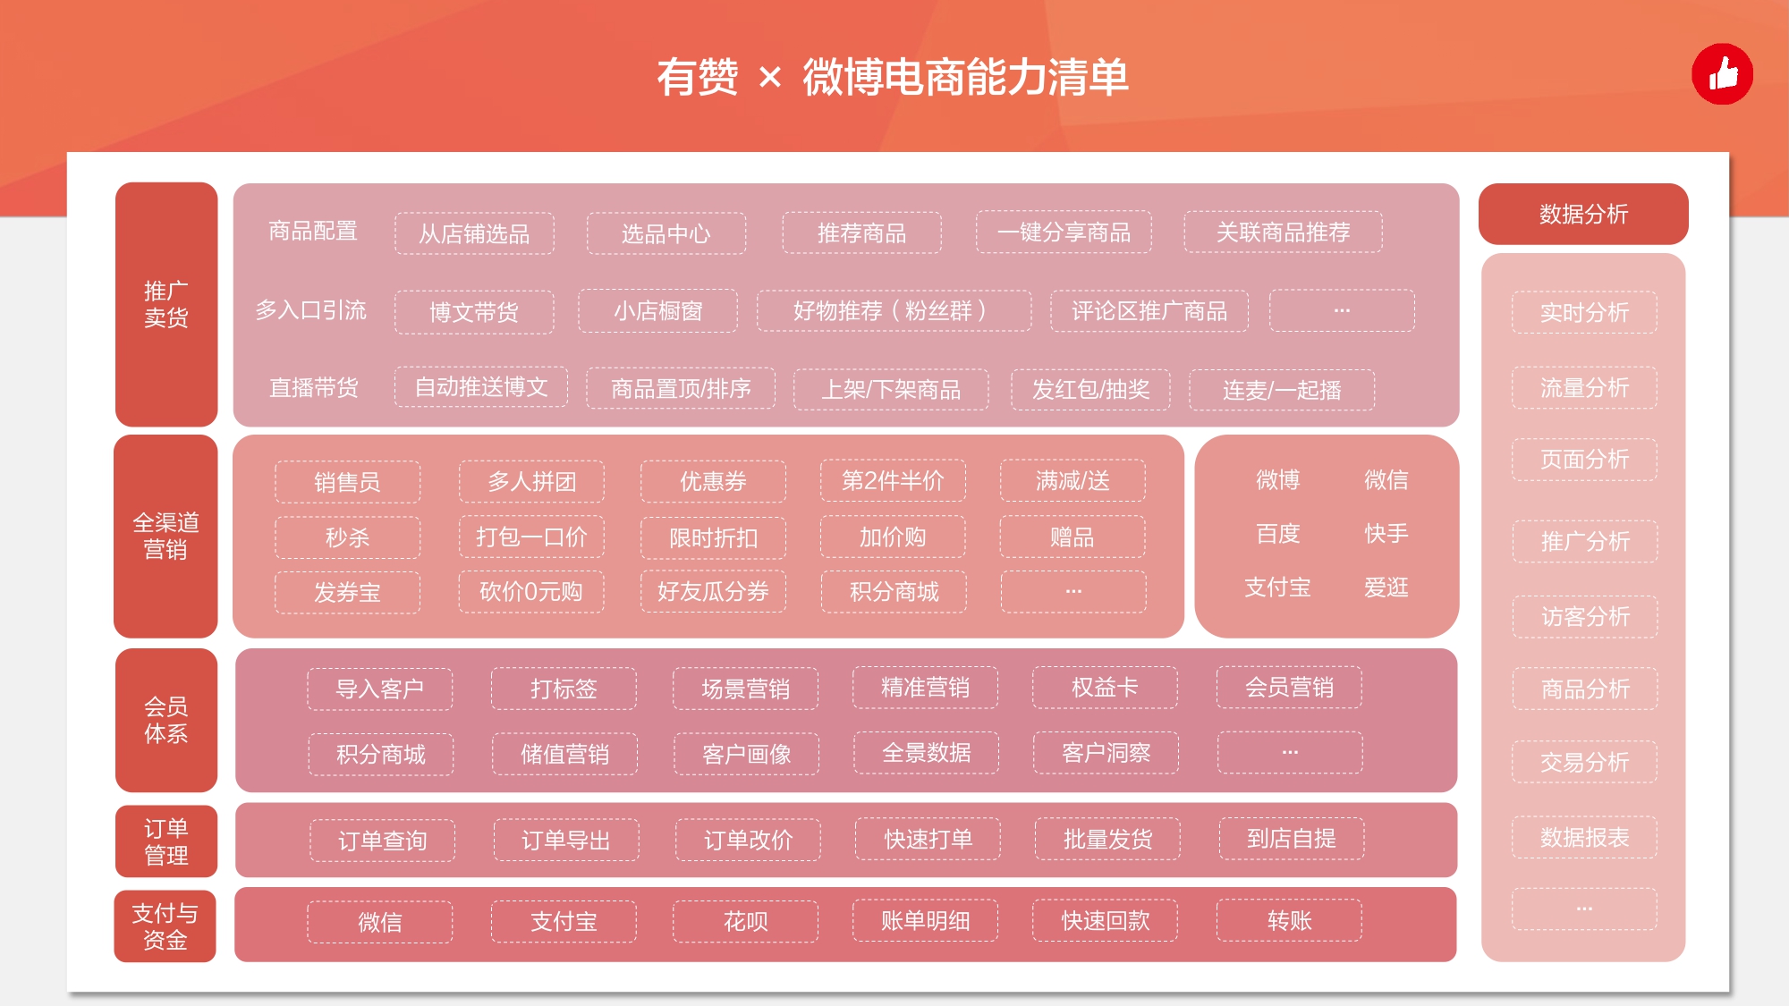This screenshot has width=1789, height=1006.
Task: Open the 数据分析 header block
Action: 1583,214
